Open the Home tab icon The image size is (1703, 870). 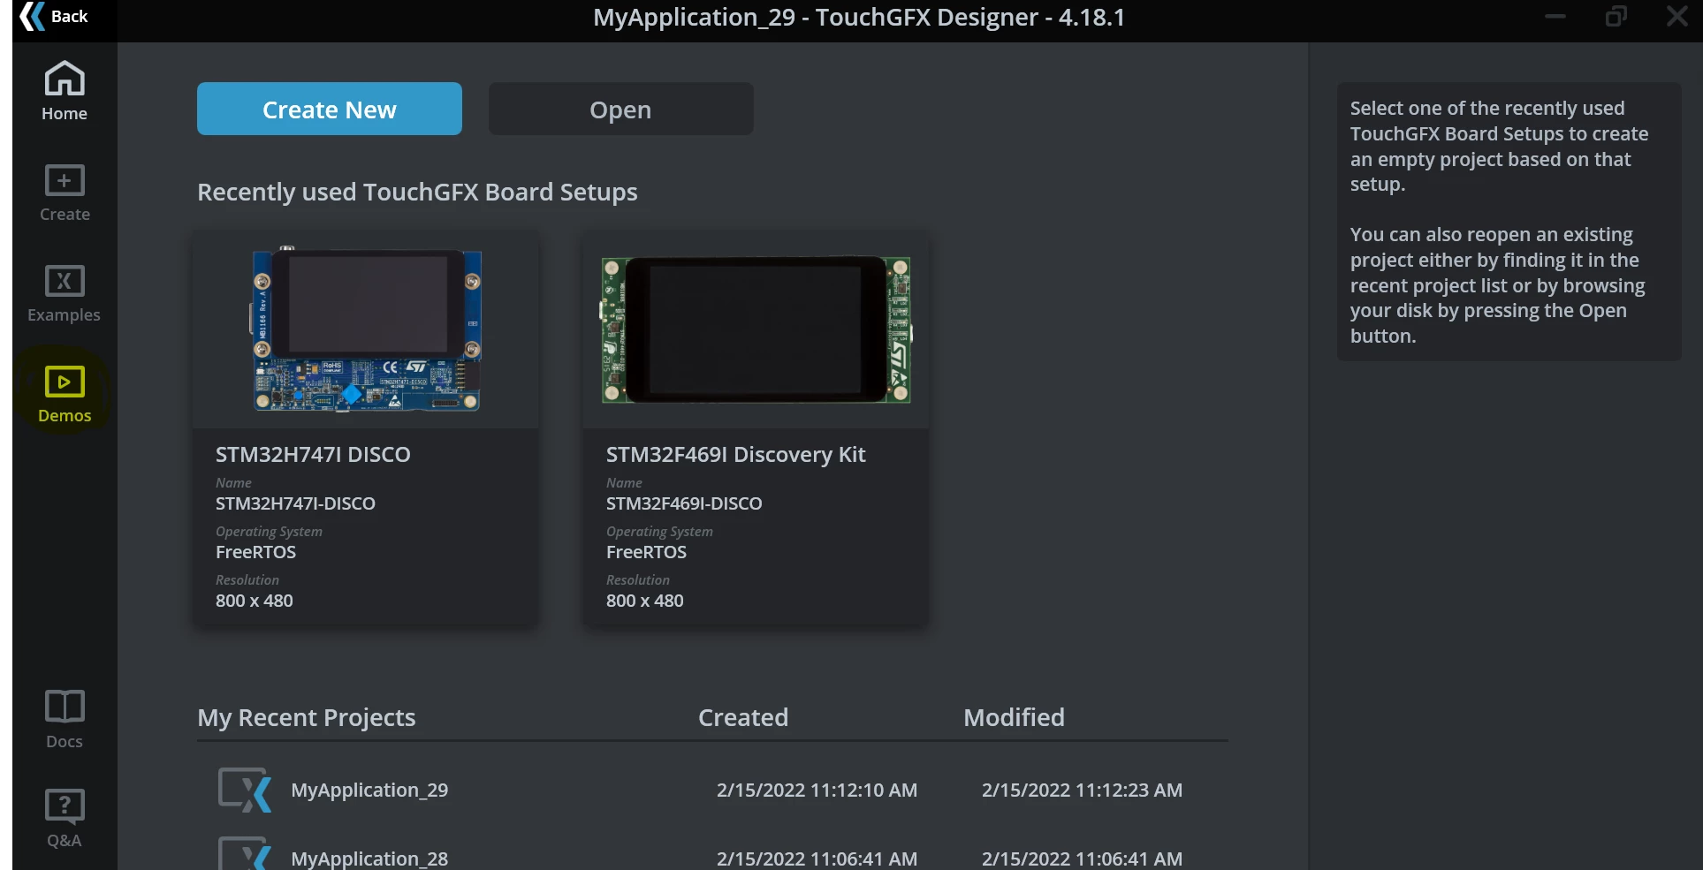coord(65,79)
